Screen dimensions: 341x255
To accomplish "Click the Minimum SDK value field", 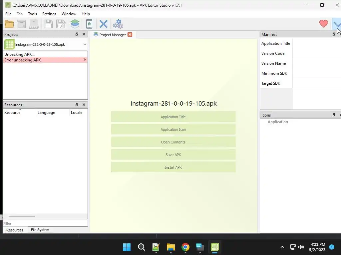I will 317,73.
